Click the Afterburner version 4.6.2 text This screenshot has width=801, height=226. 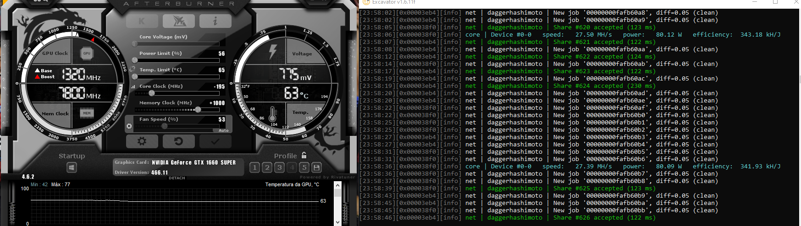28,177
